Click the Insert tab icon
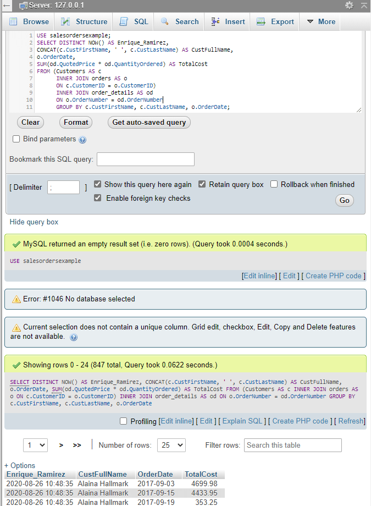Image resolution: width=371 pixels, height=506 pixels. pos(215,21)
